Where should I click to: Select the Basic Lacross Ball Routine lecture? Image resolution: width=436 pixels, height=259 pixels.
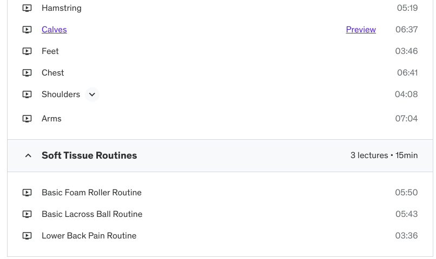coord(92,214)
